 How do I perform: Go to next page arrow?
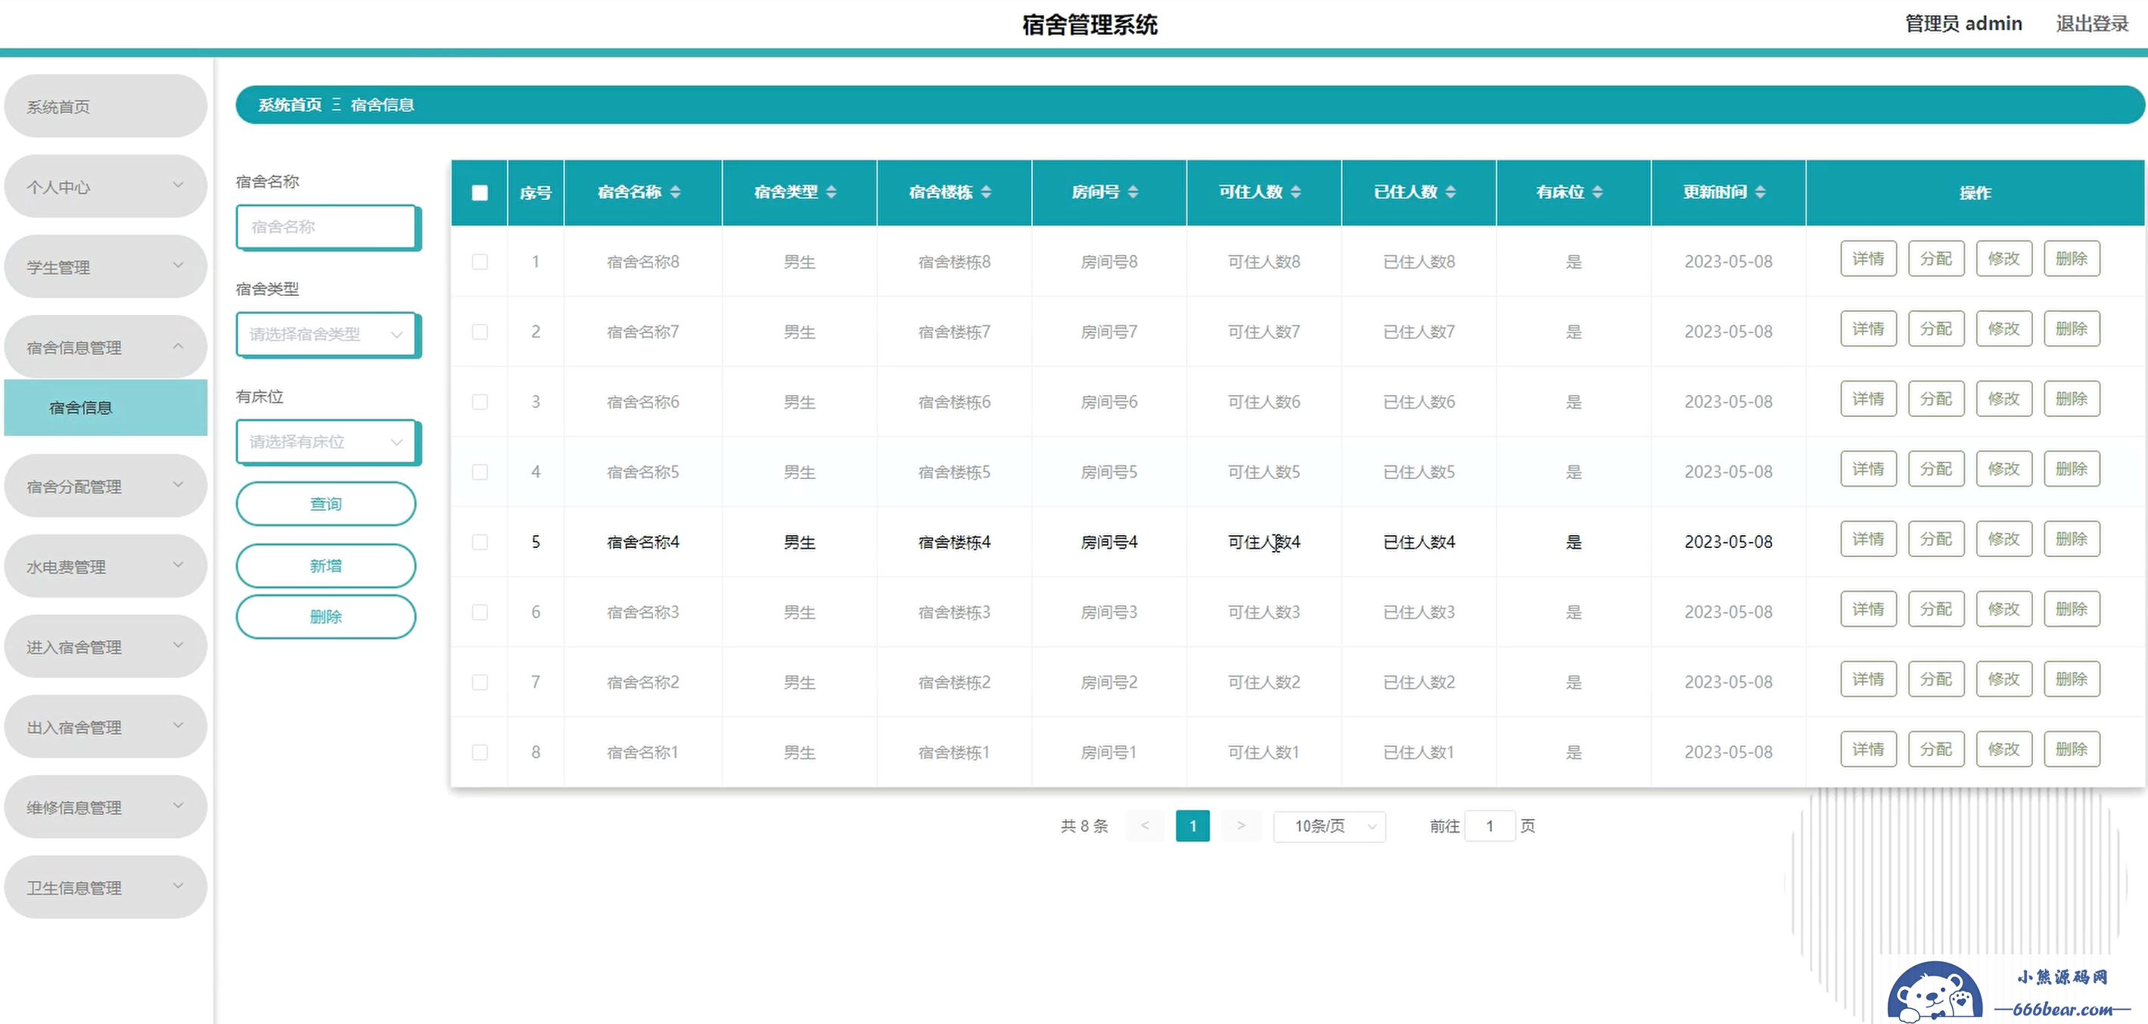tap(1241, 826)
